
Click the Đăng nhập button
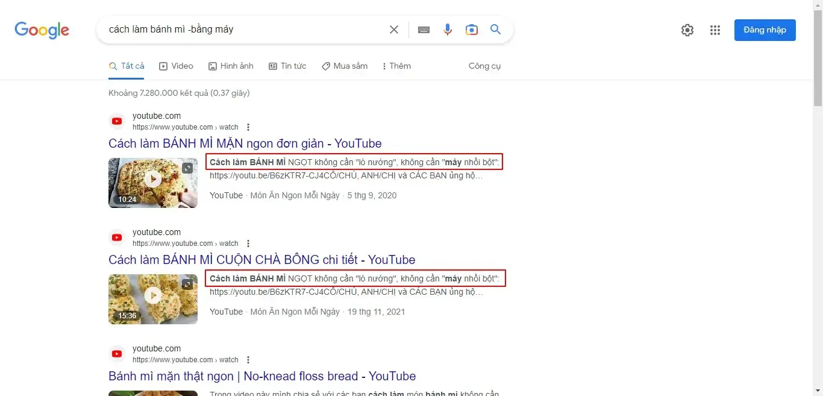(765, 30)
